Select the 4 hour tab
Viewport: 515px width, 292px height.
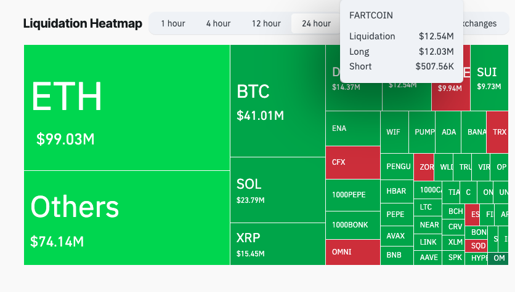coord(218,23)
